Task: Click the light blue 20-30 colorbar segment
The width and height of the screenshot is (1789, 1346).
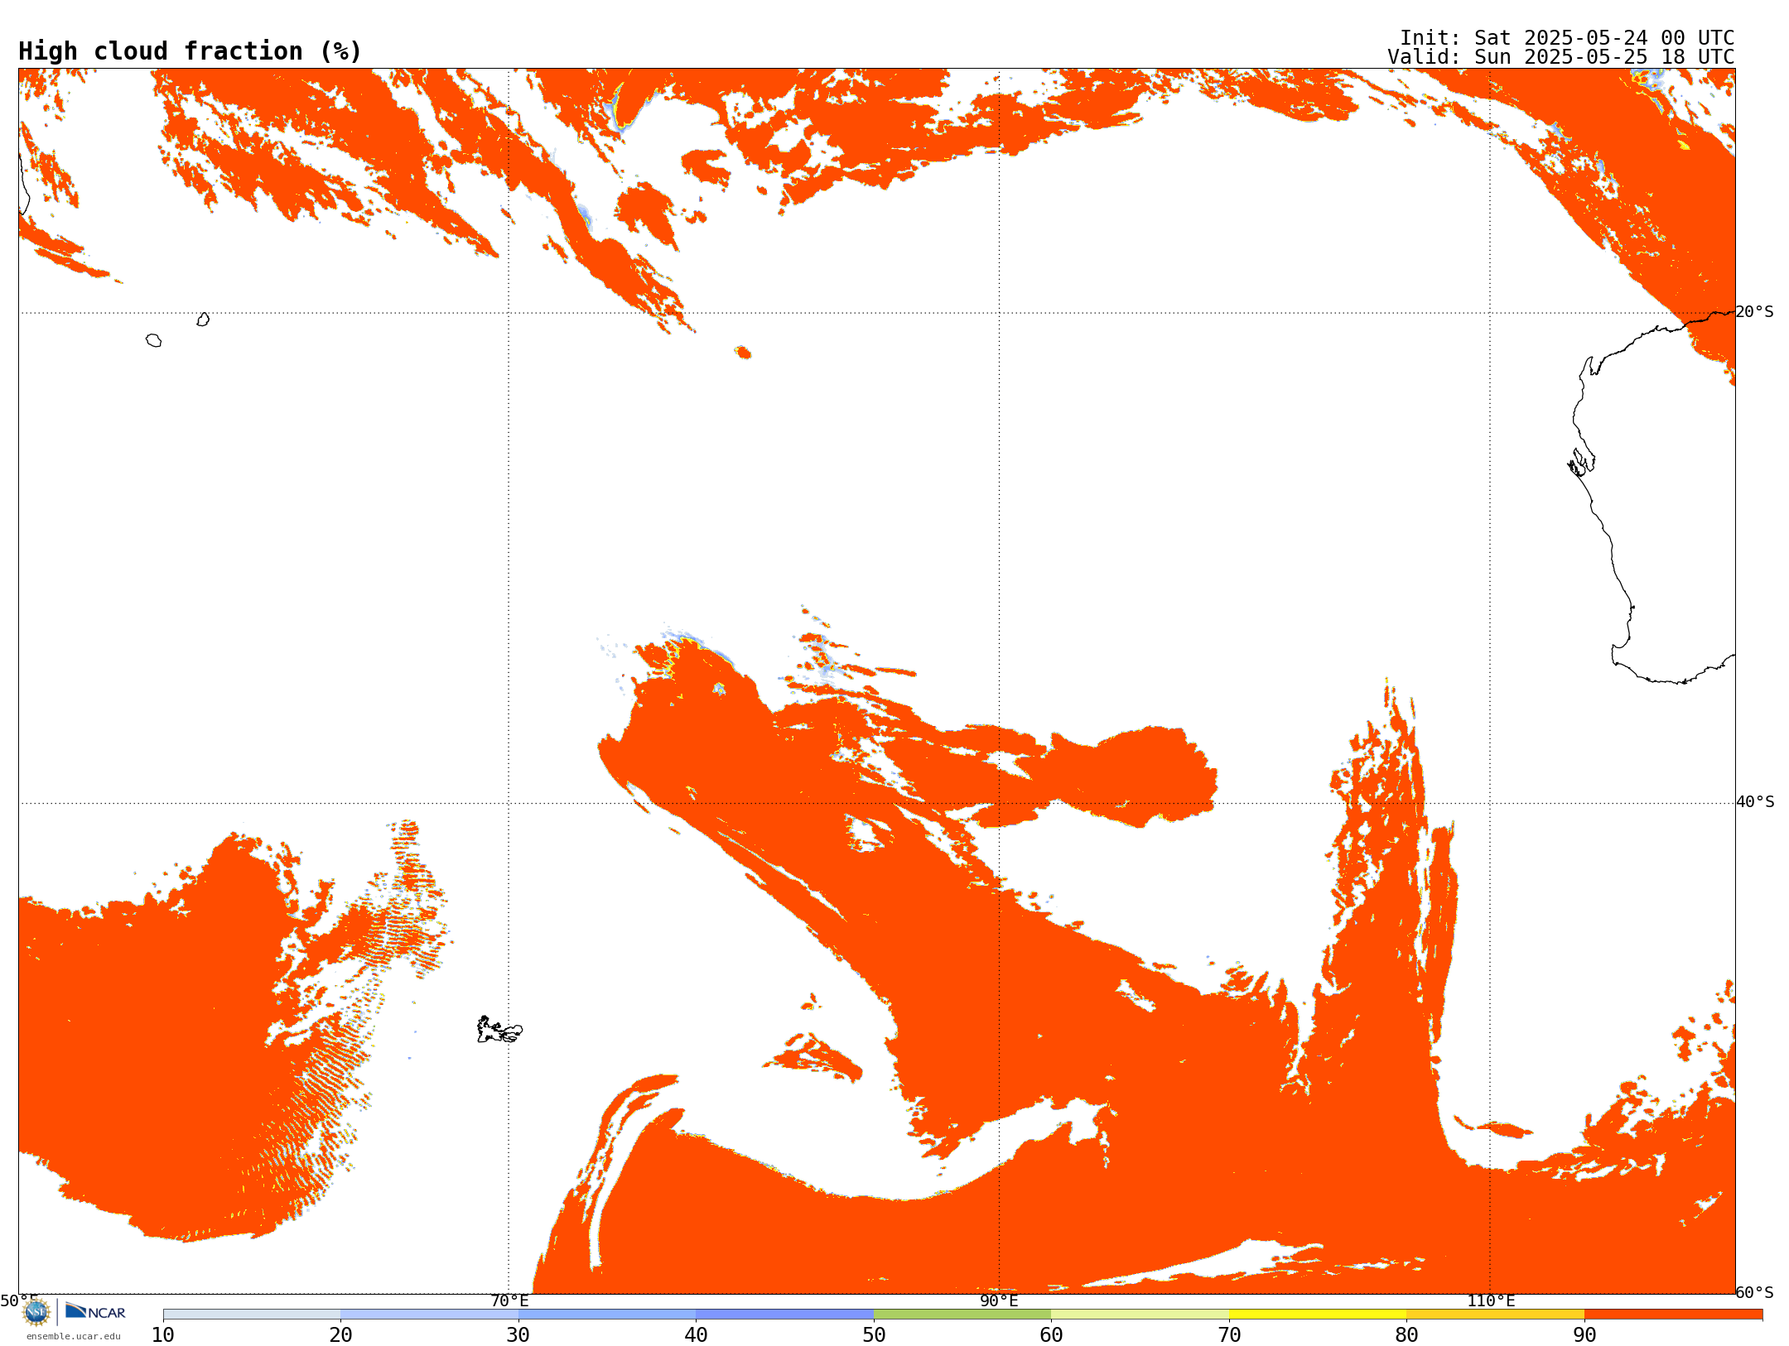Action: tap(429, 1315)
